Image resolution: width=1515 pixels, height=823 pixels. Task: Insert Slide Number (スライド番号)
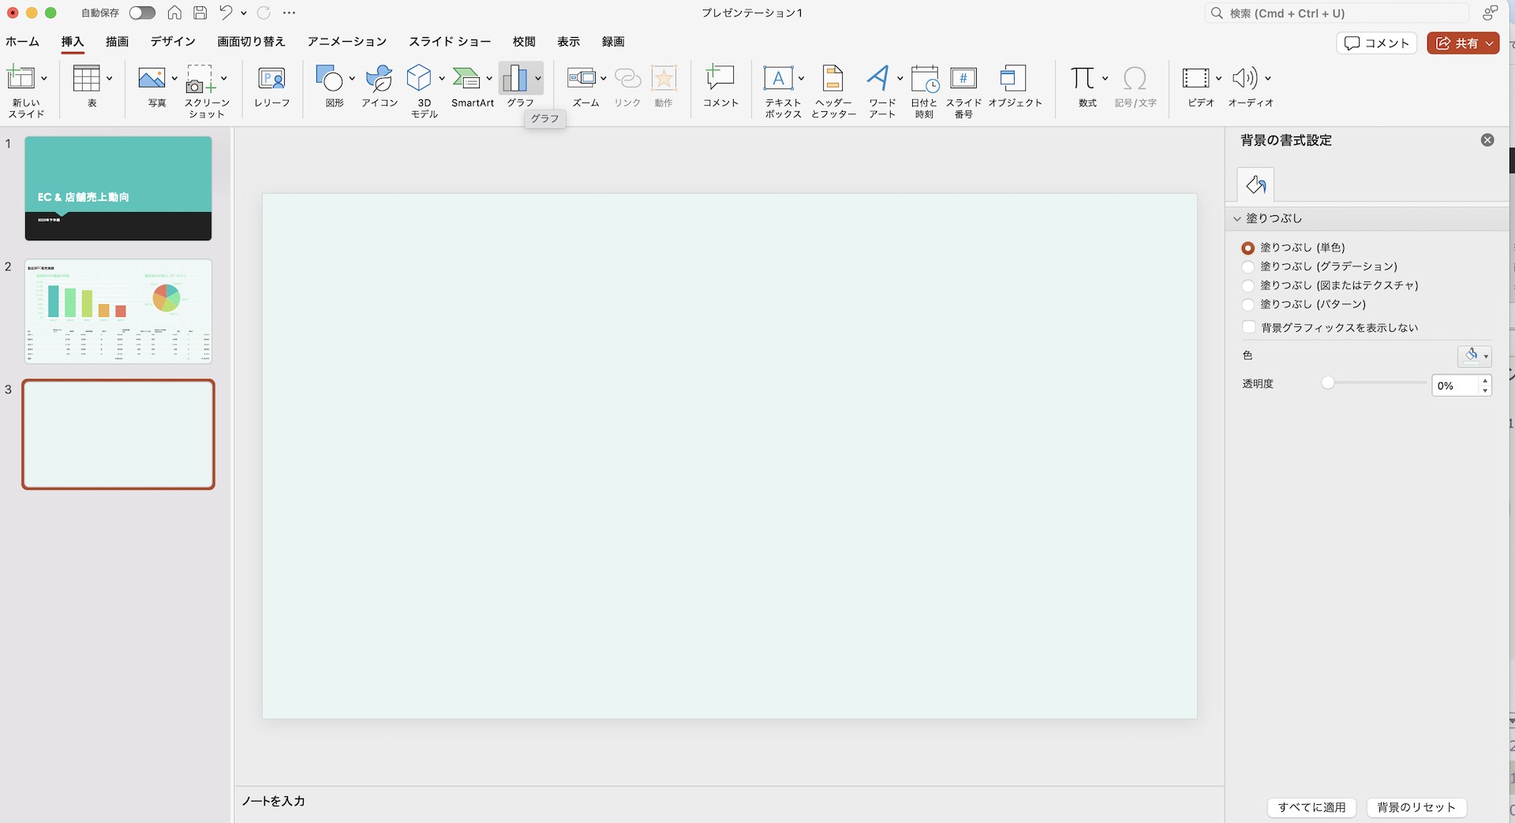click(963, 78)
